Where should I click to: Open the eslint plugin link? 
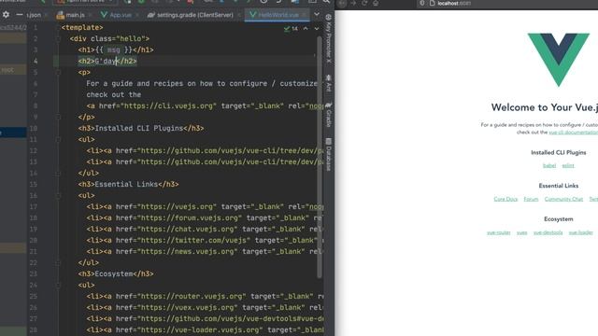[568, 165]
